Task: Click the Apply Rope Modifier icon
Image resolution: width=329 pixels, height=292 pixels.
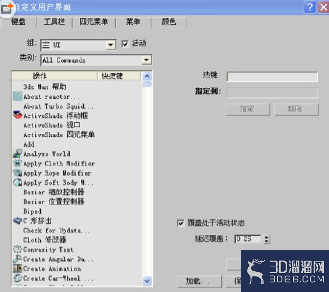Action: click(18, 173)
